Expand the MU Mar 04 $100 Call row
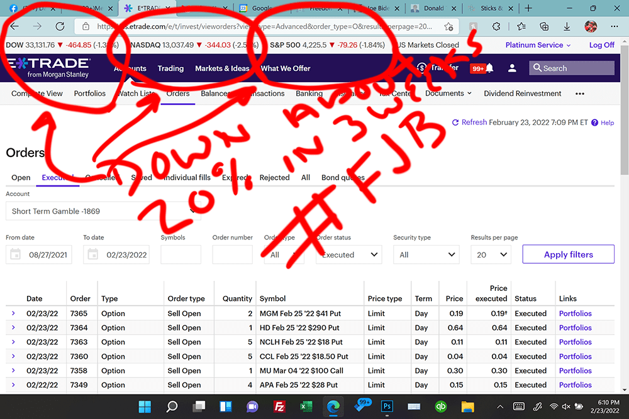Viewport: 629px width, 419px height. [13, 371]
